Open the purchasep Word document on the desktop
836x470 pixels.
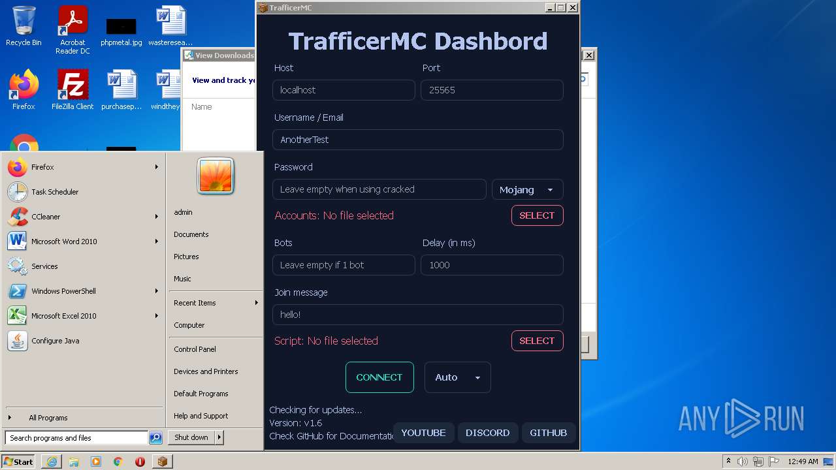[121, 90]
